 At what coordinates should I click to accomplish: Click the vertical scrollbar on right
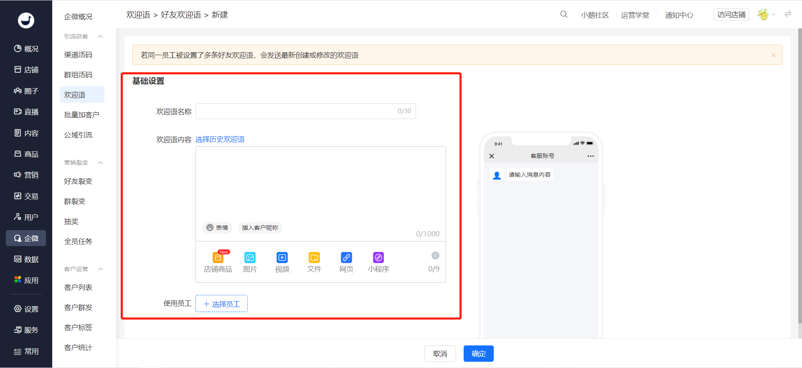(799, 175)
